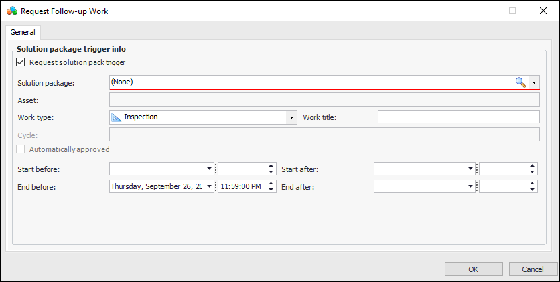
Task: Click the Start before time spinner arrows
Action: pyautogui.click(x=271, y=169)
